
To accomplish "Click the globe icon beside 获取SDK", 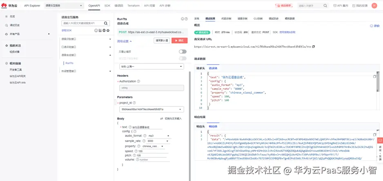I will (104, 31).
